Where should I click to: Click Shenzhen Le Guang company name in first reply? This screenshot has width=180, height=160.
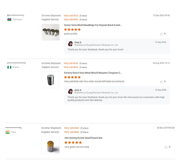pyautogui.click(x=96, y=45)
